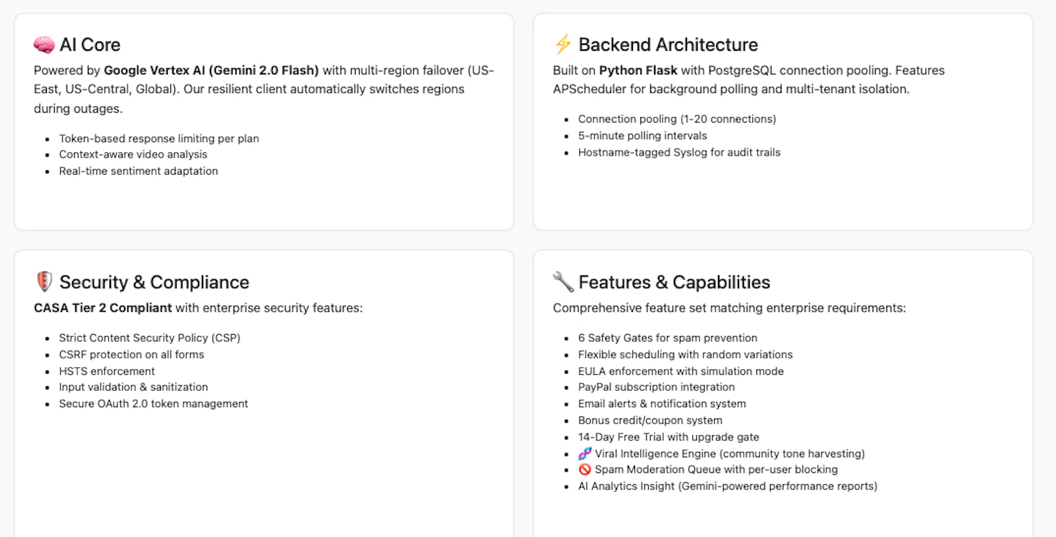Click the bold Python Flask text
Screen dimensions: 1056x537
click(638, 71)
